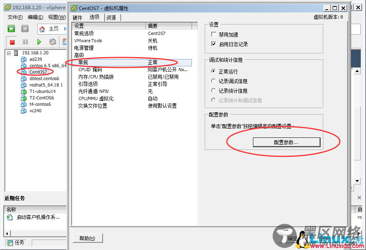The image size is (366, 250).
Task: Select VMware Tools settings row
Action: click(x=132, y=41)
